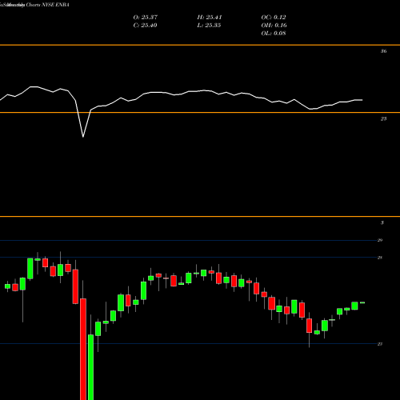This screenshot has height=400, width=400.
Task: Select the close value 'C: 25.40'
Action: tap(145, 26)
